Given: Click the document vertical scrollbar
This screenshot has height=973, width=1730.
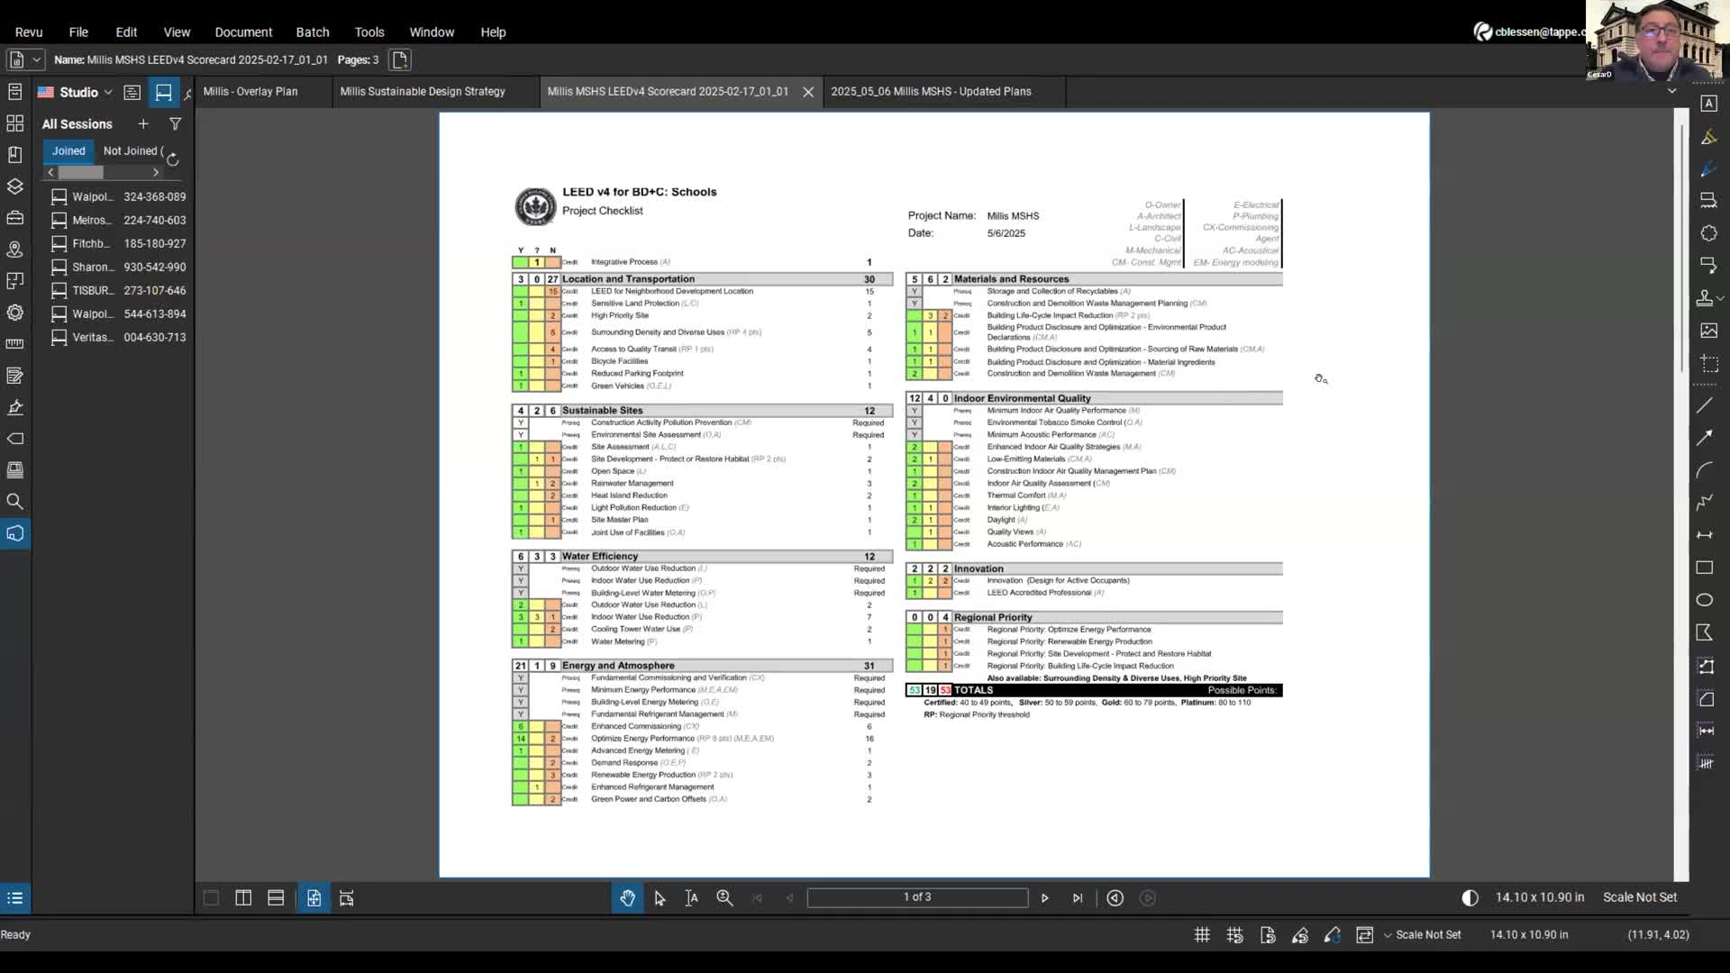Looking at the screenshot, I should pyautogui.click(x=1681, y=248).
